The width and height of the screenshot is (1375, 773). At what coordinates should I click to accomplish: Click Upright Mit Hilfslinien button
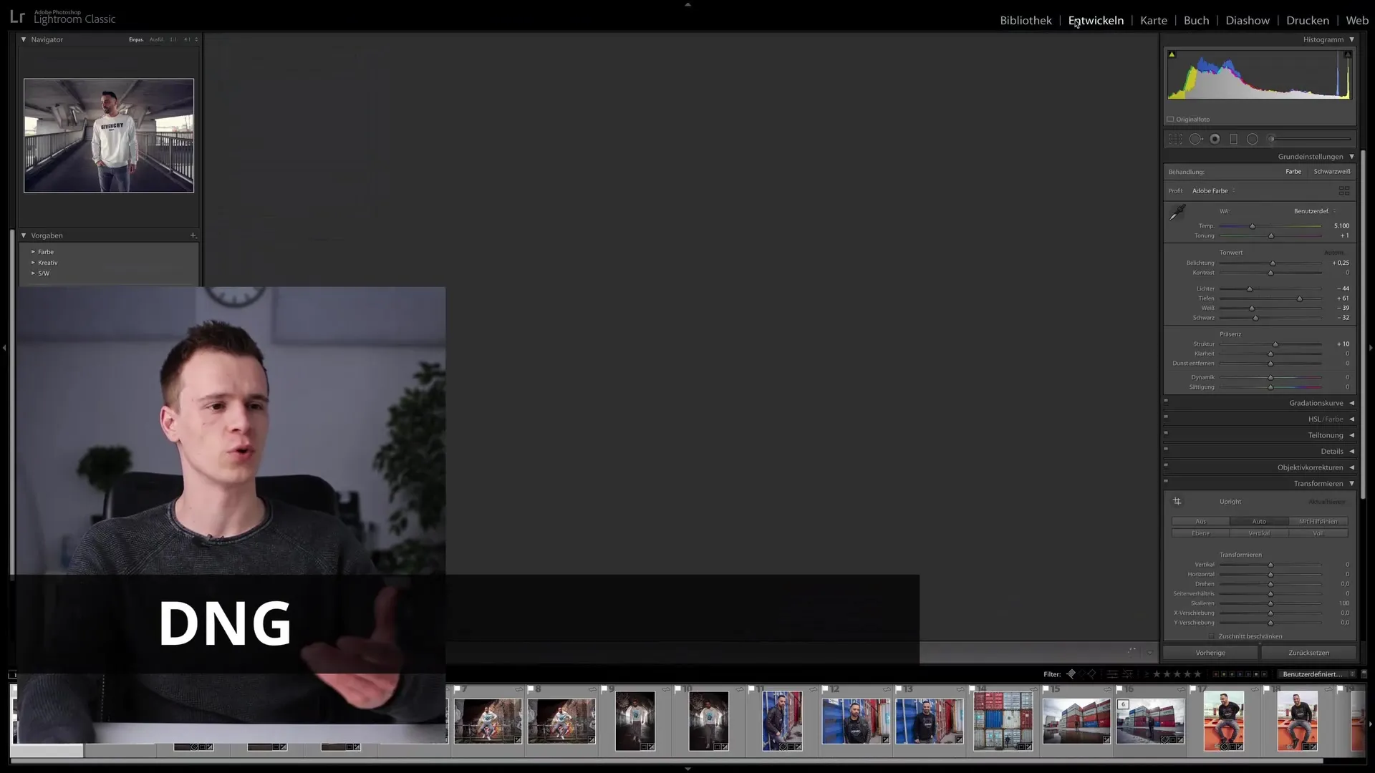(x=1318, y=522)
